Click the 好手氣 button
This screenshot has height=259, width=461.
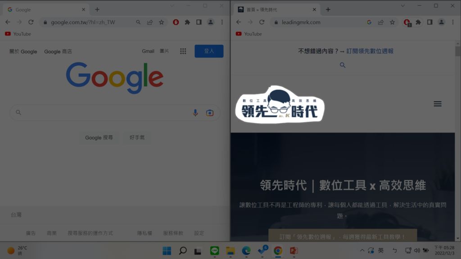click(137, 137)
